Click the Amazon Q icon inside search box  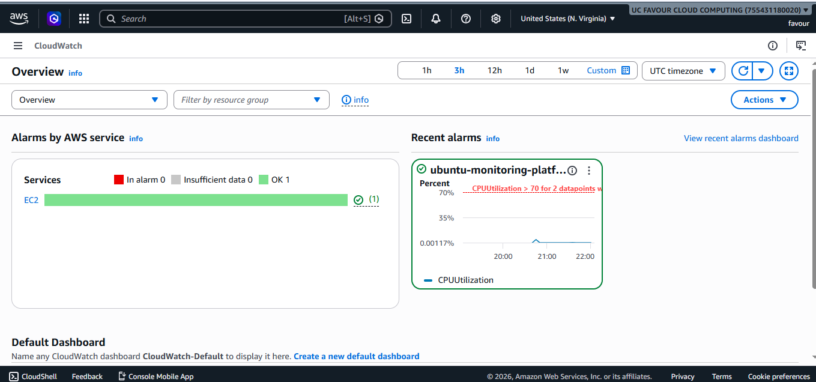pyautogui.click(x=379, y=19)
